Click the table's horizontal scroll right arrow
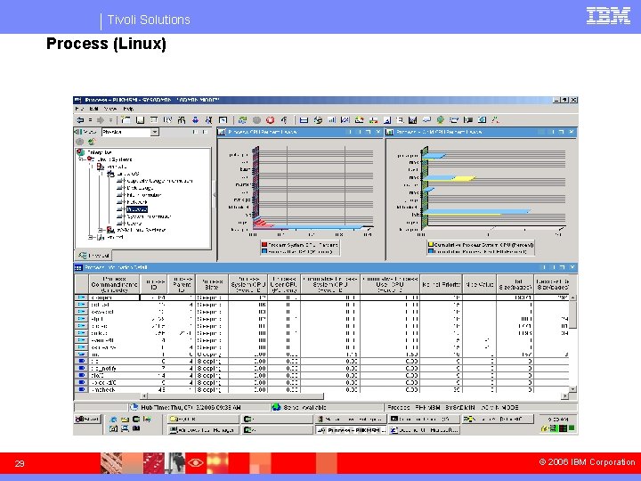This screenshot has height=481, width=641. (565, 395)
